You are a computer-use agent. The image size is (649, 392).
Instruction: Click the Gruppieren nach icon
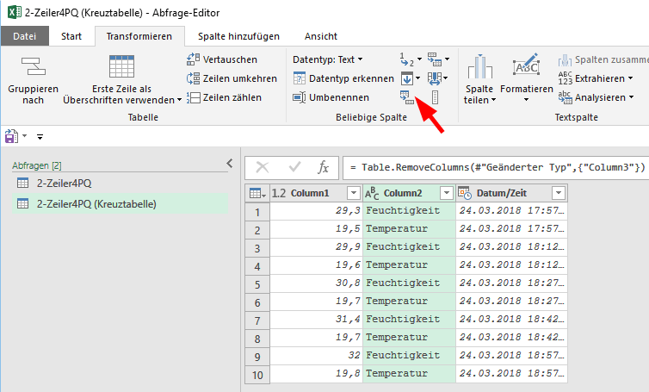click(33, 65)
